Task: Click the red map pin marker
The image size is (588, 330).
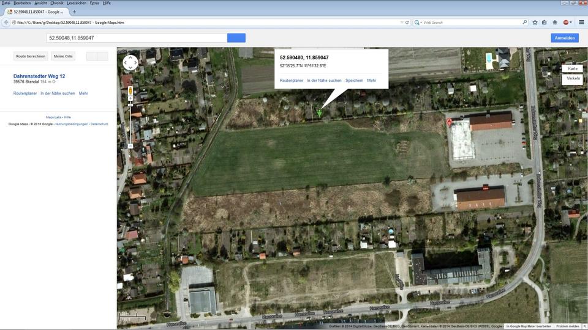Action: pyautogui.click(x=450, y=122)
